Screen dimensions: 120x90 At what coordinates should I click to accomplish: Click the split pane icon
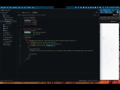click(97, 12)
